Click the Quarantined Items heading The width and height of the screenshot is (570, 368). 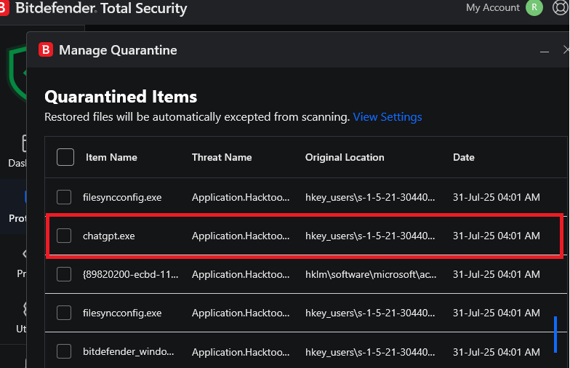tap(121, 97)
